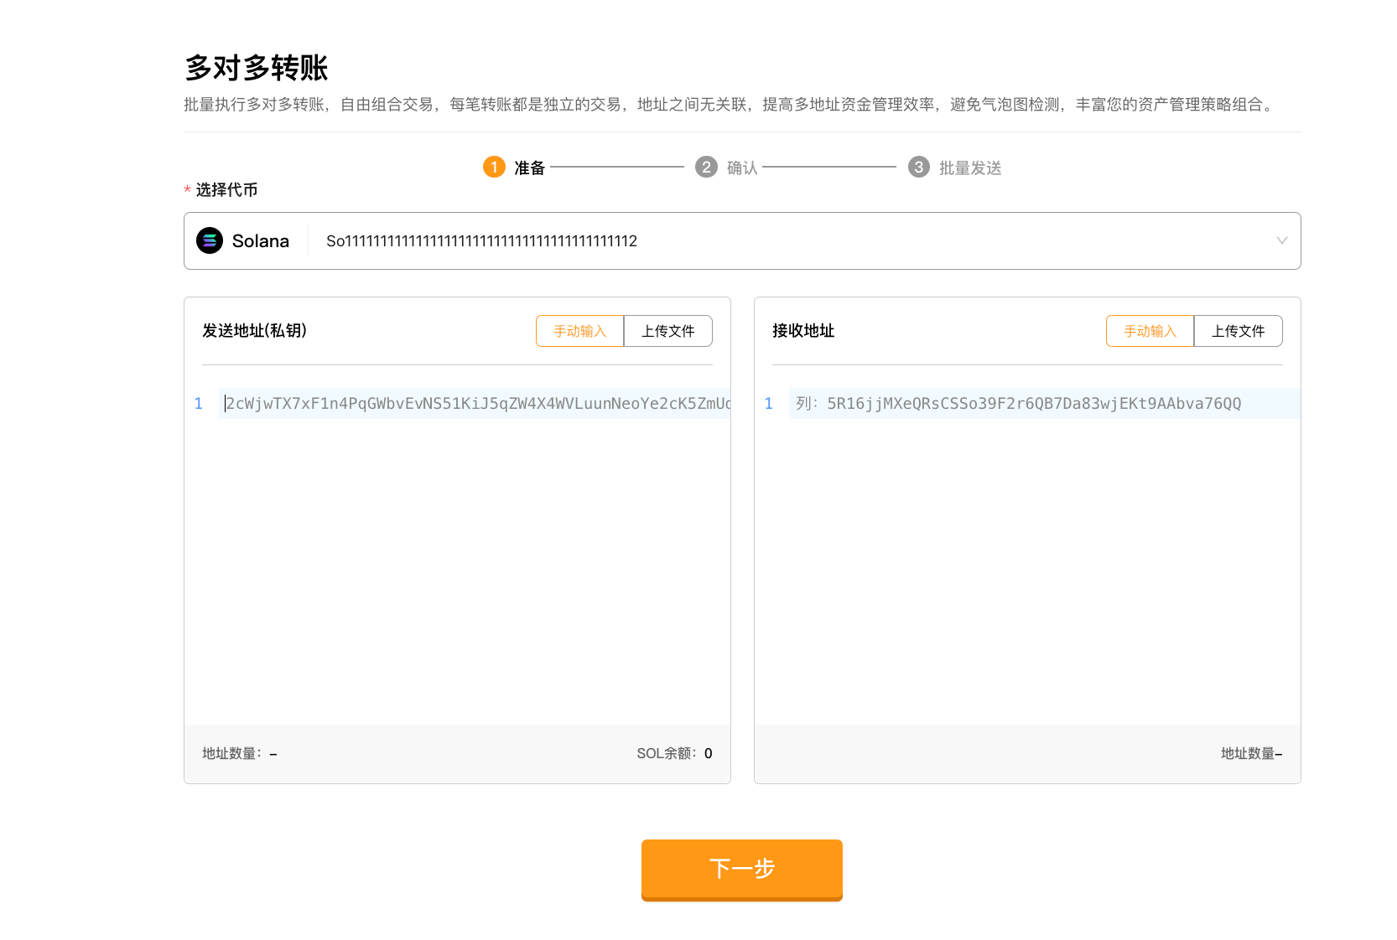
Task: Switch receiver panel to 上传文件 upload
Action: point(1239,330)
